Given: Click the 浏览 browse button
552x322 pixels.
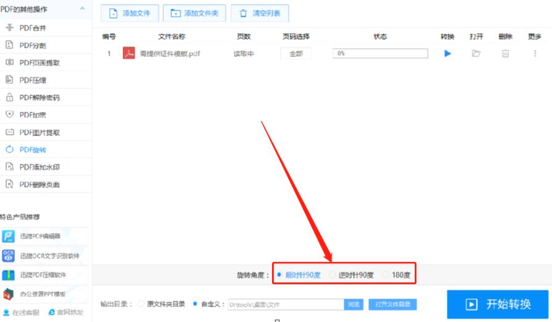Looking at the screenshot, I should [354, 305].
